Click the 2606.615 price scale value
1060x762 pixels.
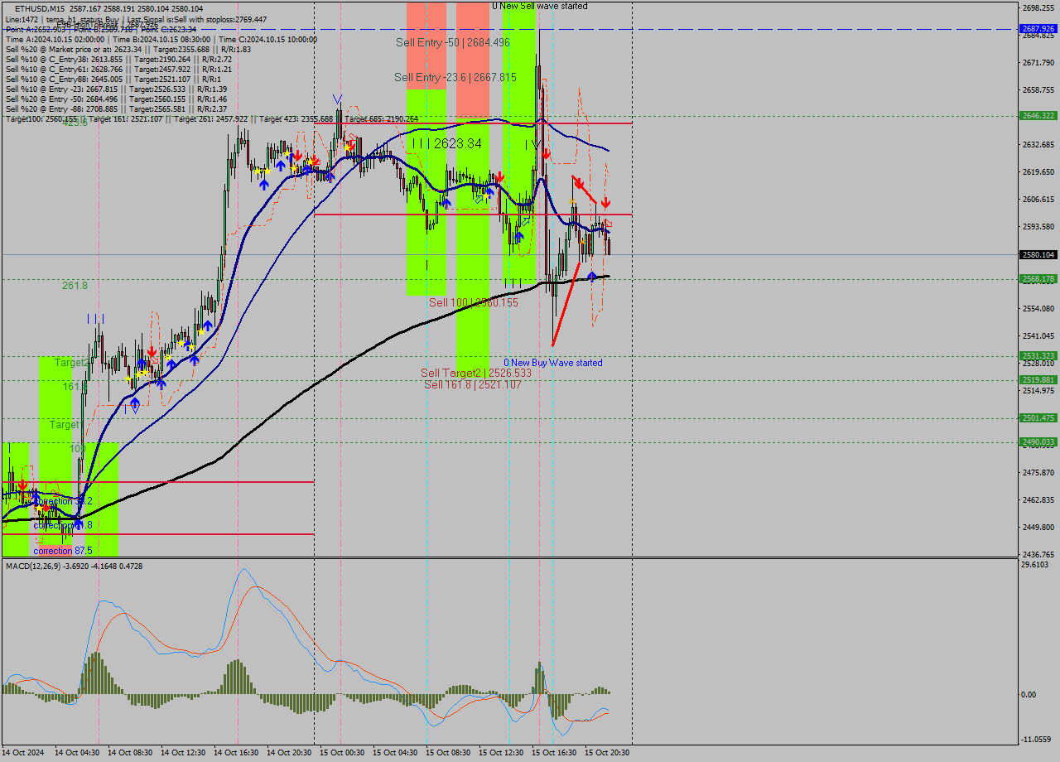(x=1038, y=199)
